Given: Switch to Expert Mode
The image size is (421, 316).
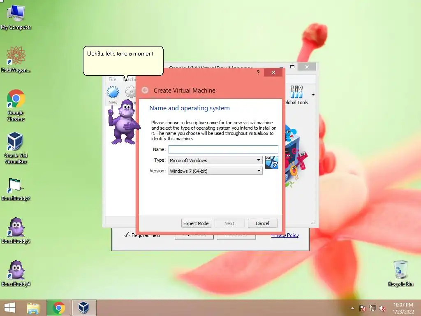Looking at the screenshot, I should point(196,223).
